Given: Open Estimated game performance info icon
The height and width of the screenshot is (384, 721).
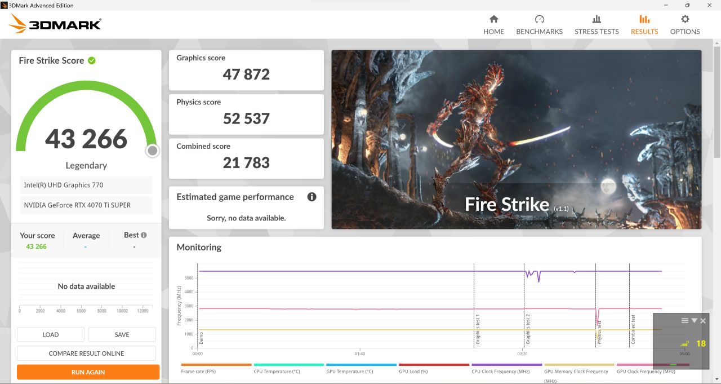Looking at the screenshot, I should 311,197.
